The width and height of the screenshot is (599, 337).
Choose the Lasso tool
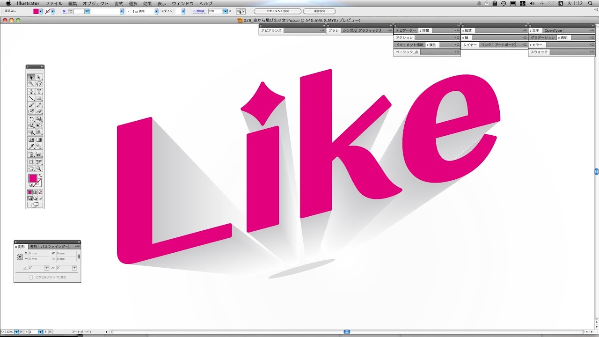(39, 84)
